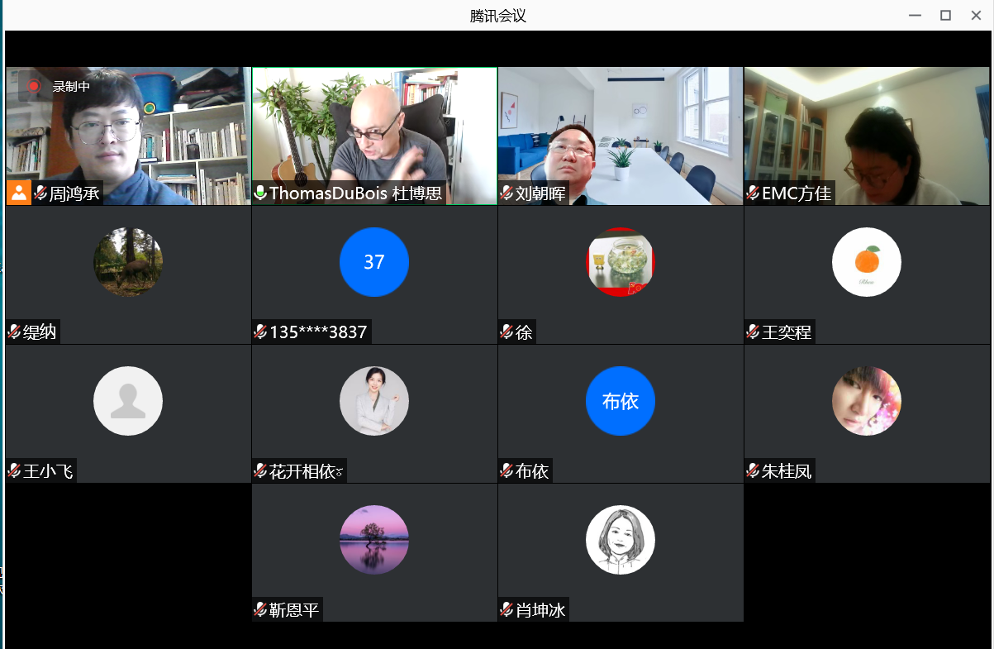Click the muted microphone icon beside the 布依 name label
The height and width of the screenshot is (649, 994).
pyautogui.click(x=507, y=471)
